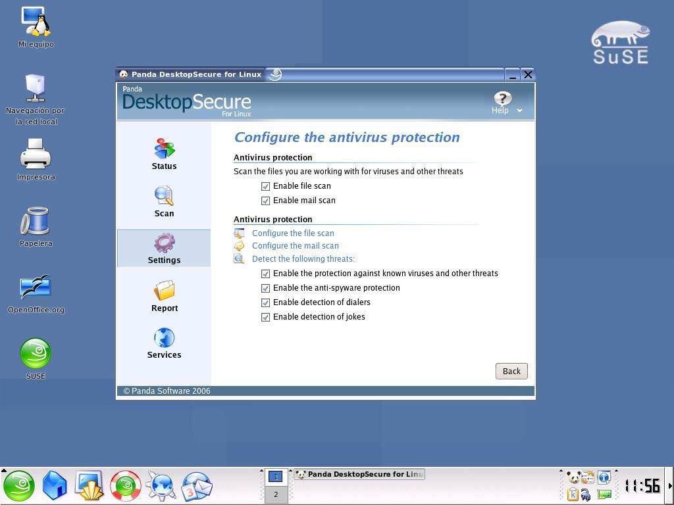Open the Configure the mail scan link
The height and width of the screenshot is (505, 674).
(x=295, y=245)
